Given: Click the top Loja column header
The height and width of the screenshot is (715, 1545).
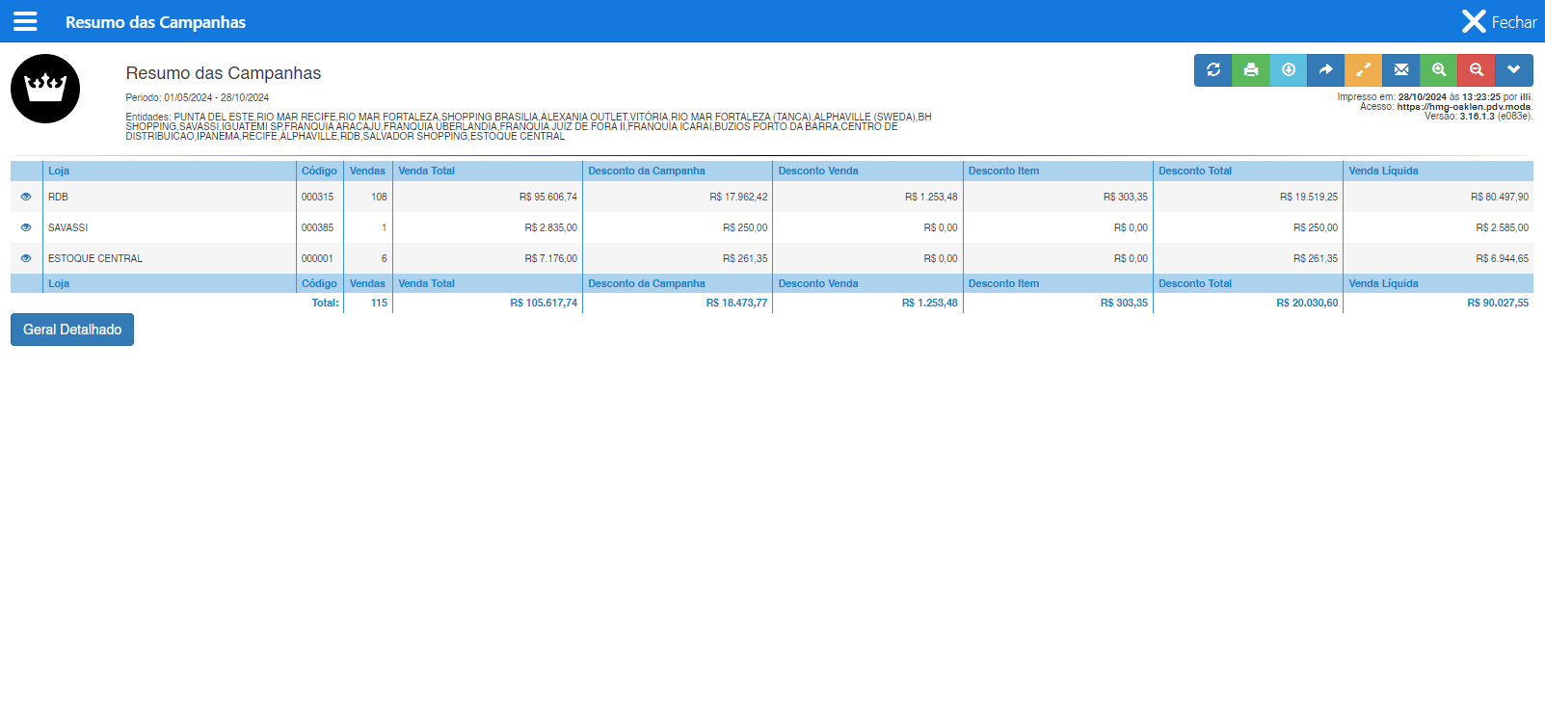Looking at the screenshot, I should 59,171.
